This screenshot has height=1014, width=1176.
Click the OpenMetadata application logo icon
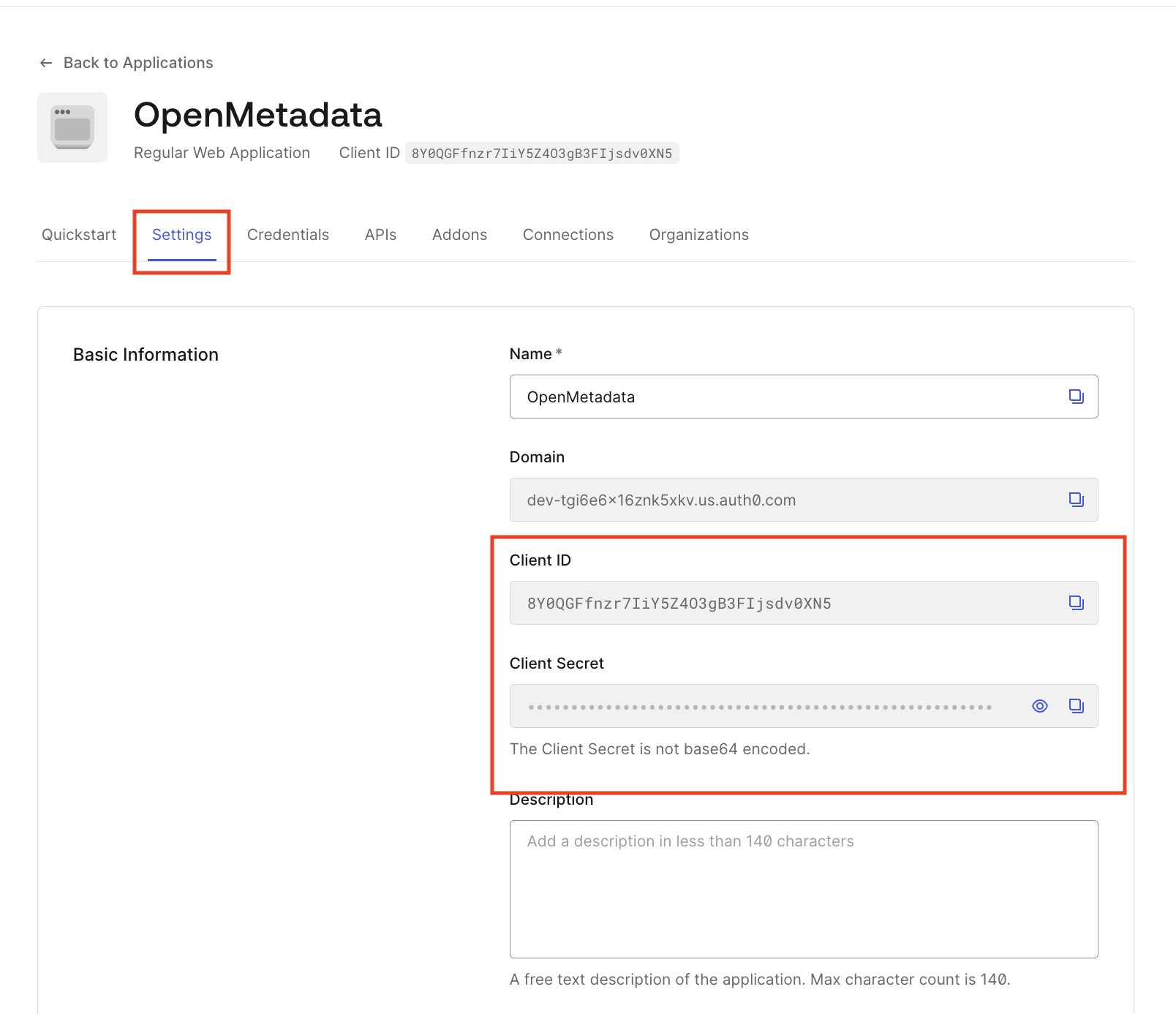[72, 127]
